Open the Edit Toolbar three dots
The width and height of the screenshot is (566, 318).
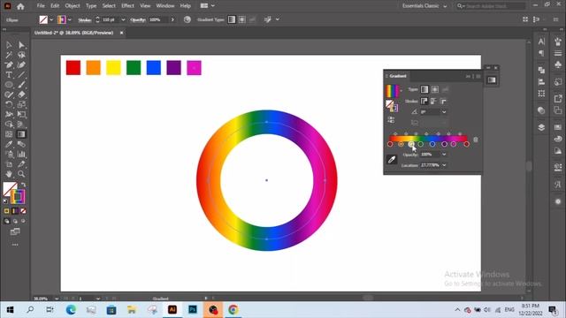15,245
